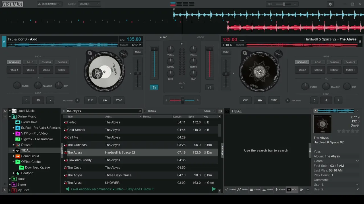Open the LAYOUT Starter dropdown
The height and width of the screenshot is (204, 364).
coord(90,4)
